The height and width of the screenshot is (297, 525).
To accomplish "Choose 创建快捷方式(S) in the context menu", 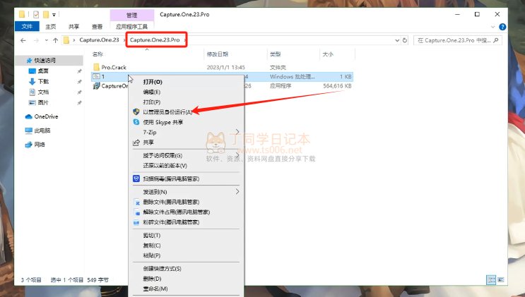I will coord(162,269).
